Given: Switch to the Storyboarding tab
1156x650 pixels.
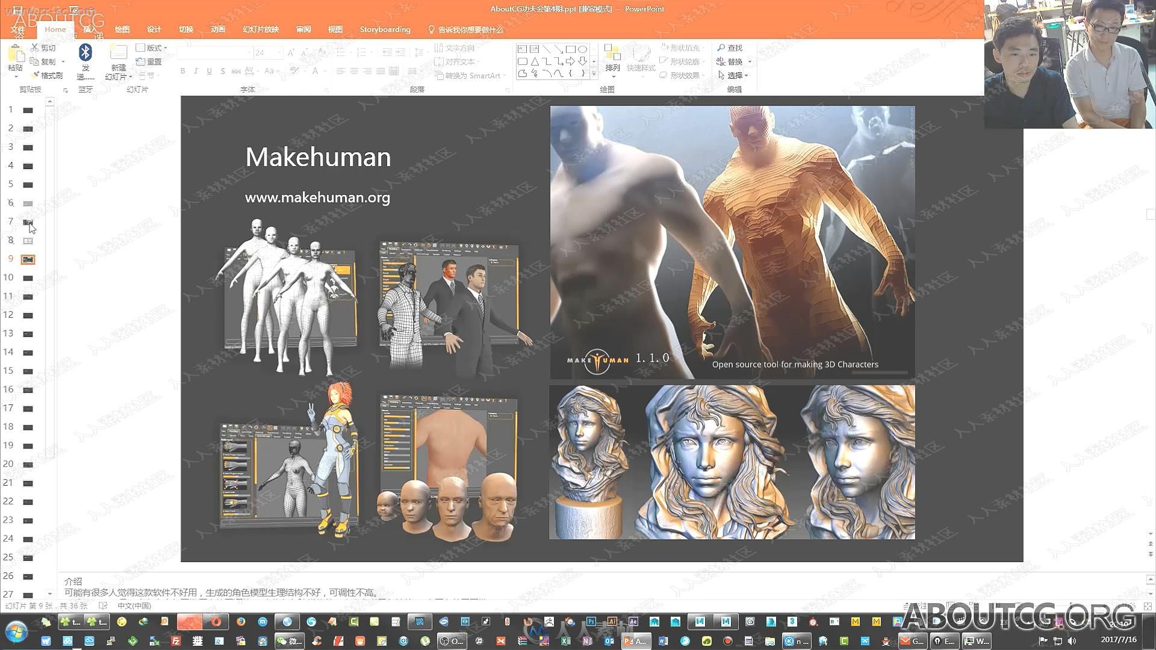Looking at the screenshot, I should (x=385, y=29).
